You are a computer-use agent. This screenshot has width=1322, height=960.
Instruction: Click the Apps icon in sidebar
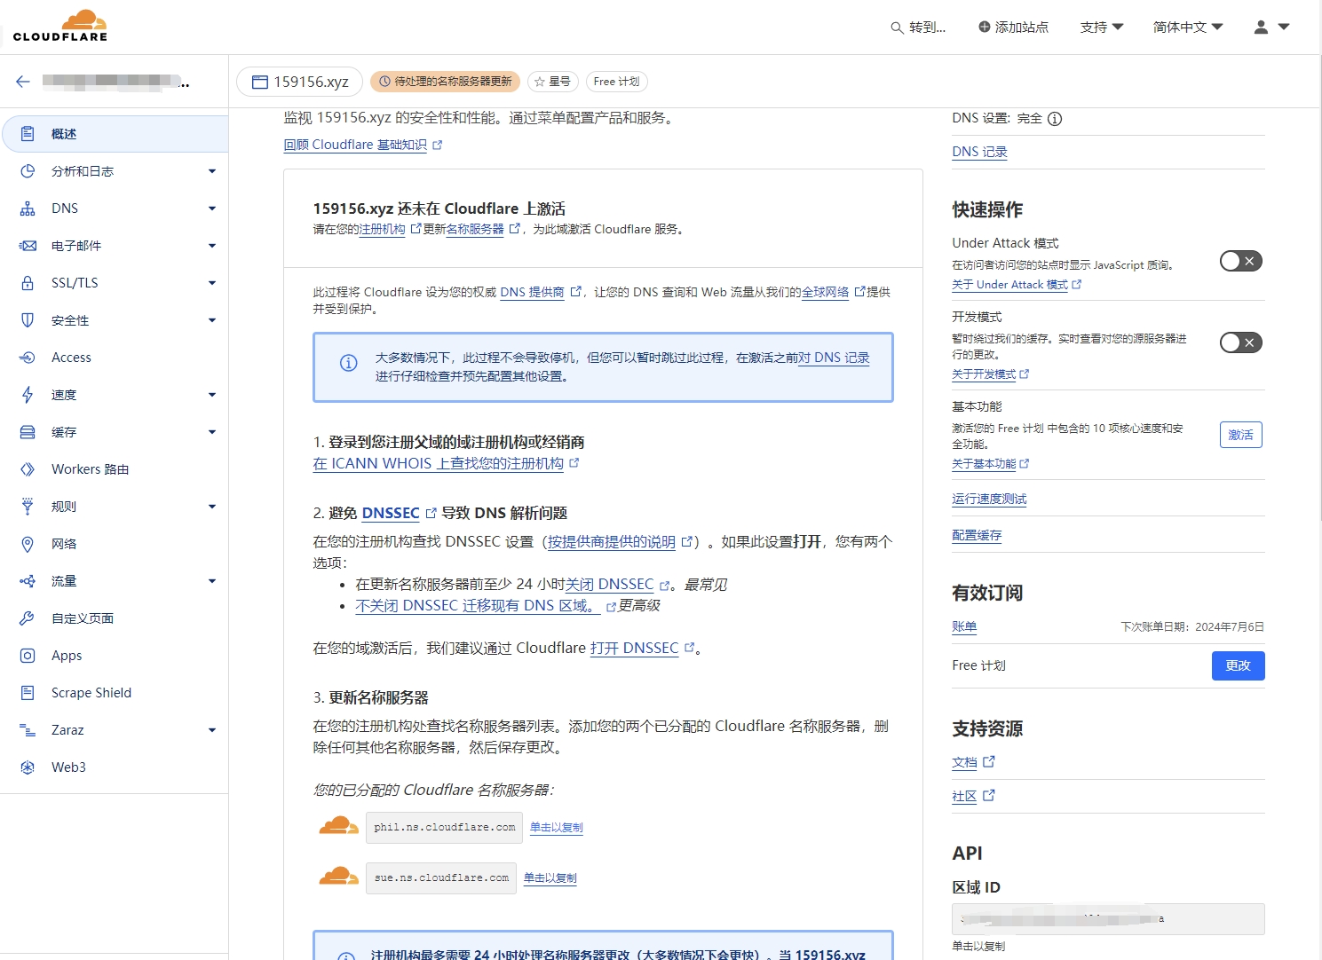[28, 656]
